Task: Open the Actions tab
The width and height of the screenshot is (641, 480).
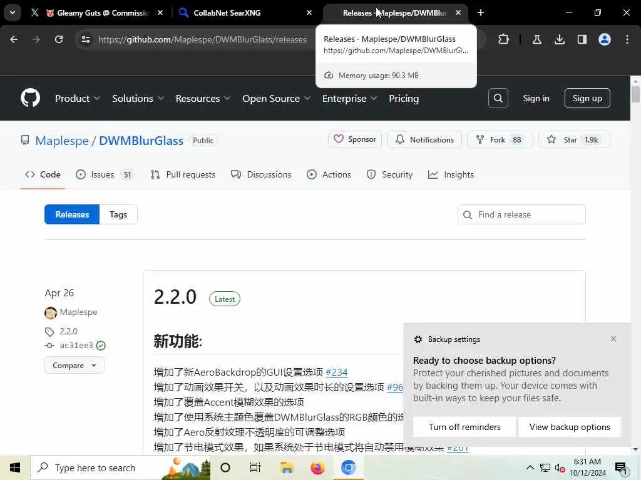Action: tap(329, 175)
